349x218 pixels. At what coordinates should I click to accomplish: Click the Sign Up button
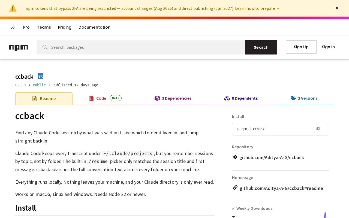[x=301, y=47]
